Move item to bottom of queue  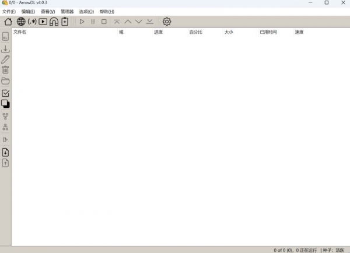149,22
